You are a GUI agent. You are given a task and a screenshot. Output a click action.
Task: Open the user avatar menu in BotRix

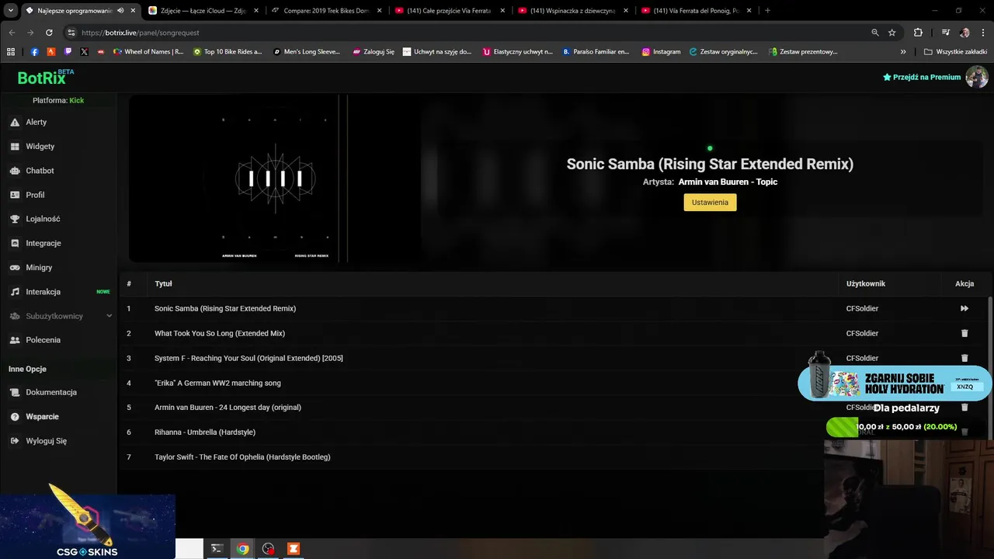point(976,77)
